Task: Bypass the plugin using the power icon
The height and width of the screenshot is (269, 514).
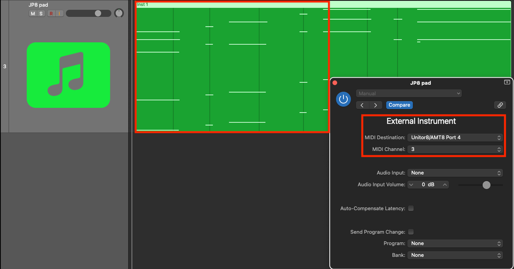Action: pos(343,99)
